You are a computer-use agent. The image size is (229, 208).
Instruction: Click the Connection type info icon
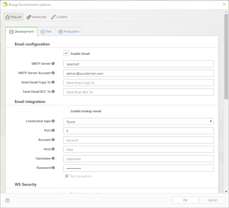click(x=53, y=121)
